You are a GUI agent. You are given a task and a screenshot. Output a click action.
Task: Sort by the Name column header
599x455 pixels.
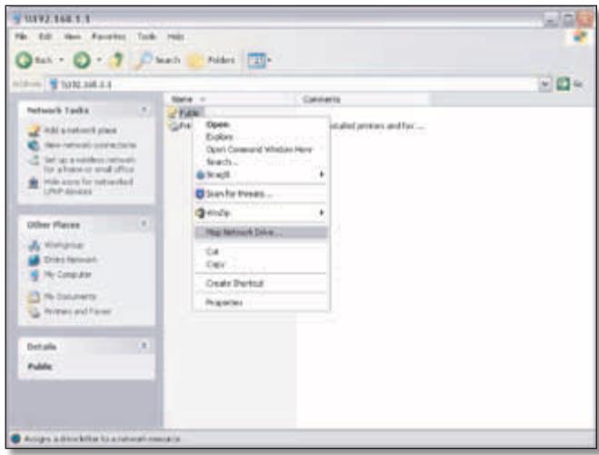pos(230,99)
